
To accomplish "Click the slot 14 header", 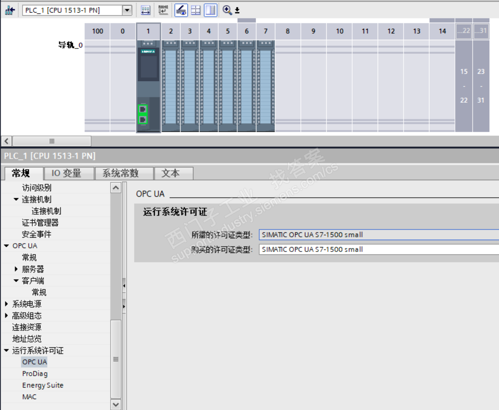I will [x=442, y=31].
